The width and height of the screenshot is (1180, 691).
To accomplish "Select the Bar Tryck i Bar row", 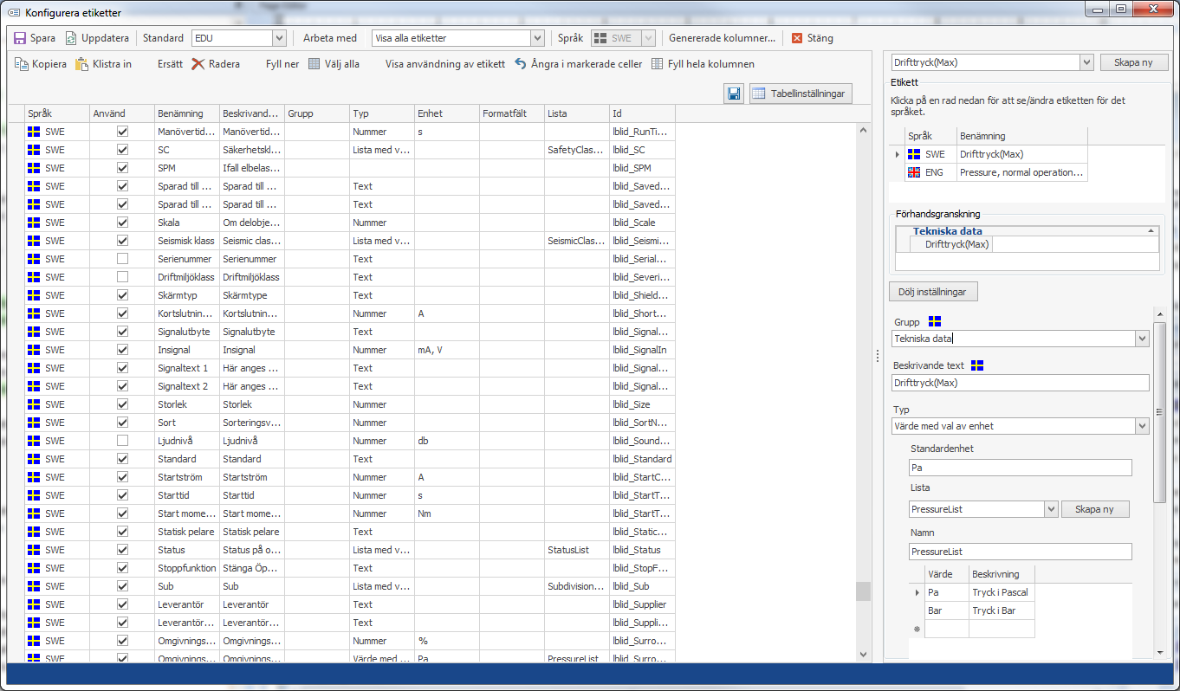I will click(x=979, y=610).
